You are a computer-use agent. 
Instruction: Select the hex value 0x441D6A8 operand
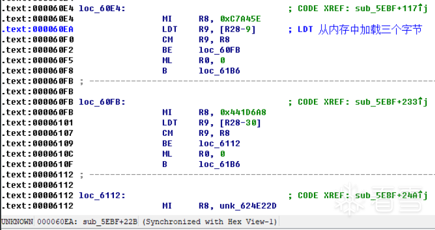243,112
